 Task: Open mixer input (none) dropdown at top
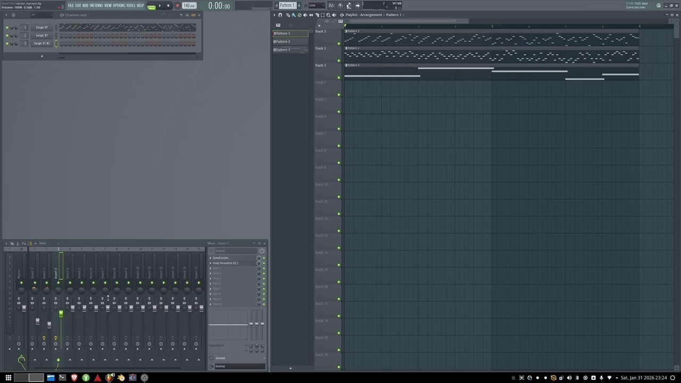[x=236, y=251]
